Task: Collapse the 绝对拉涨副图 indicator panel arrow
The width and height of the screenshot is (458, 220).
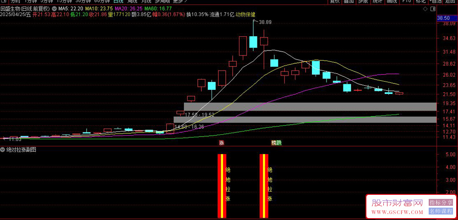Action: (x=3, y=150)
